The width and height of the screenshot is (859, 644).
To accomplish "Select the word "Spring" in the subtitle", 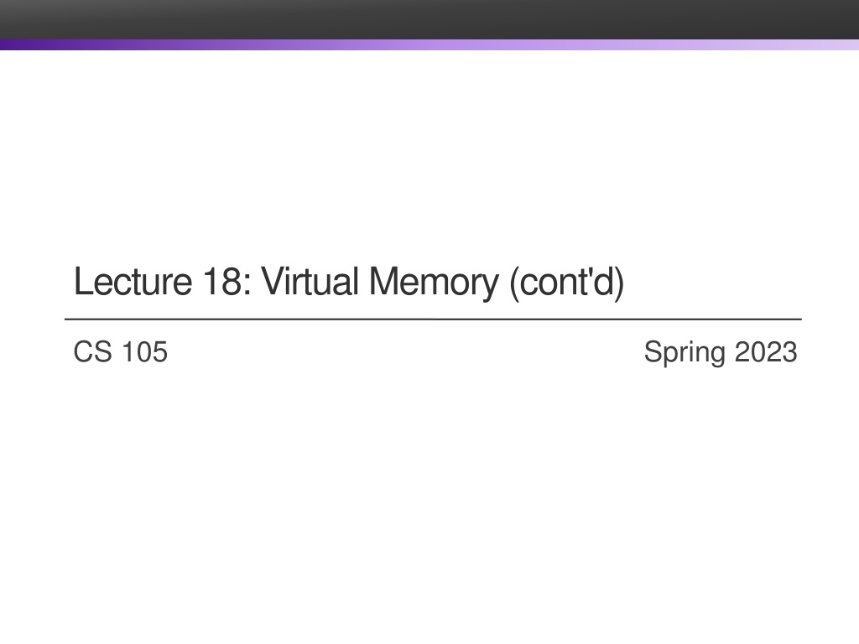I will (685, 353).
